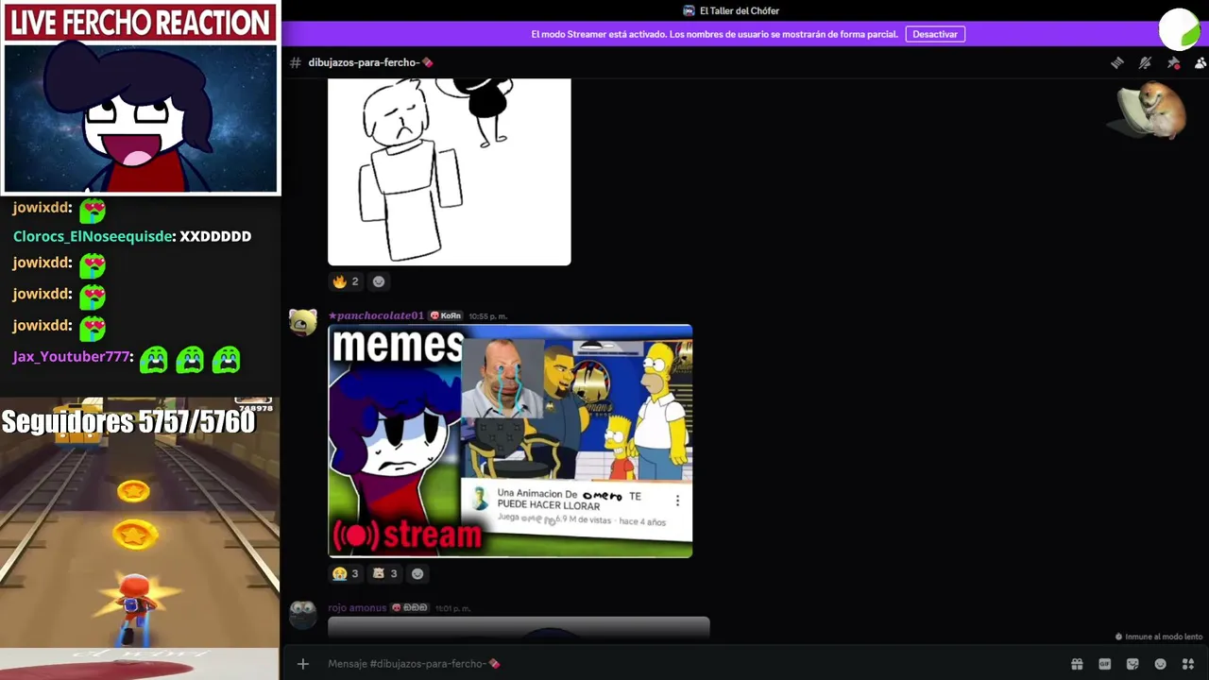This screenshot has height=680, width=1209.
Task: Click the XXDDDDD chat message
Action: click(x=215, y=236)
